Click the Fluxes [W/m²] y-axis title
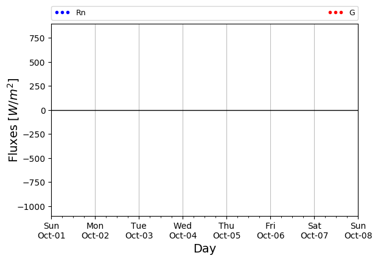 tap(13, 120)
